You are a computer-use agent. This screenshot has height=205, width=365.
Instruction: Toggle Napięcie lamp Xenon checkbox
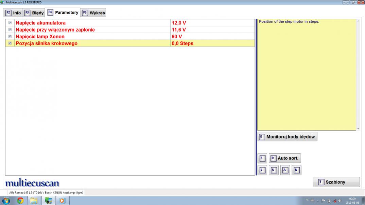[x=10, y=37]
